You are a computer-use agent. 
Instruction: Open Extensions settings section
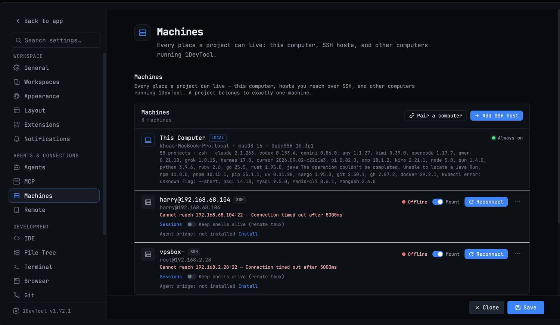(54, 124)
